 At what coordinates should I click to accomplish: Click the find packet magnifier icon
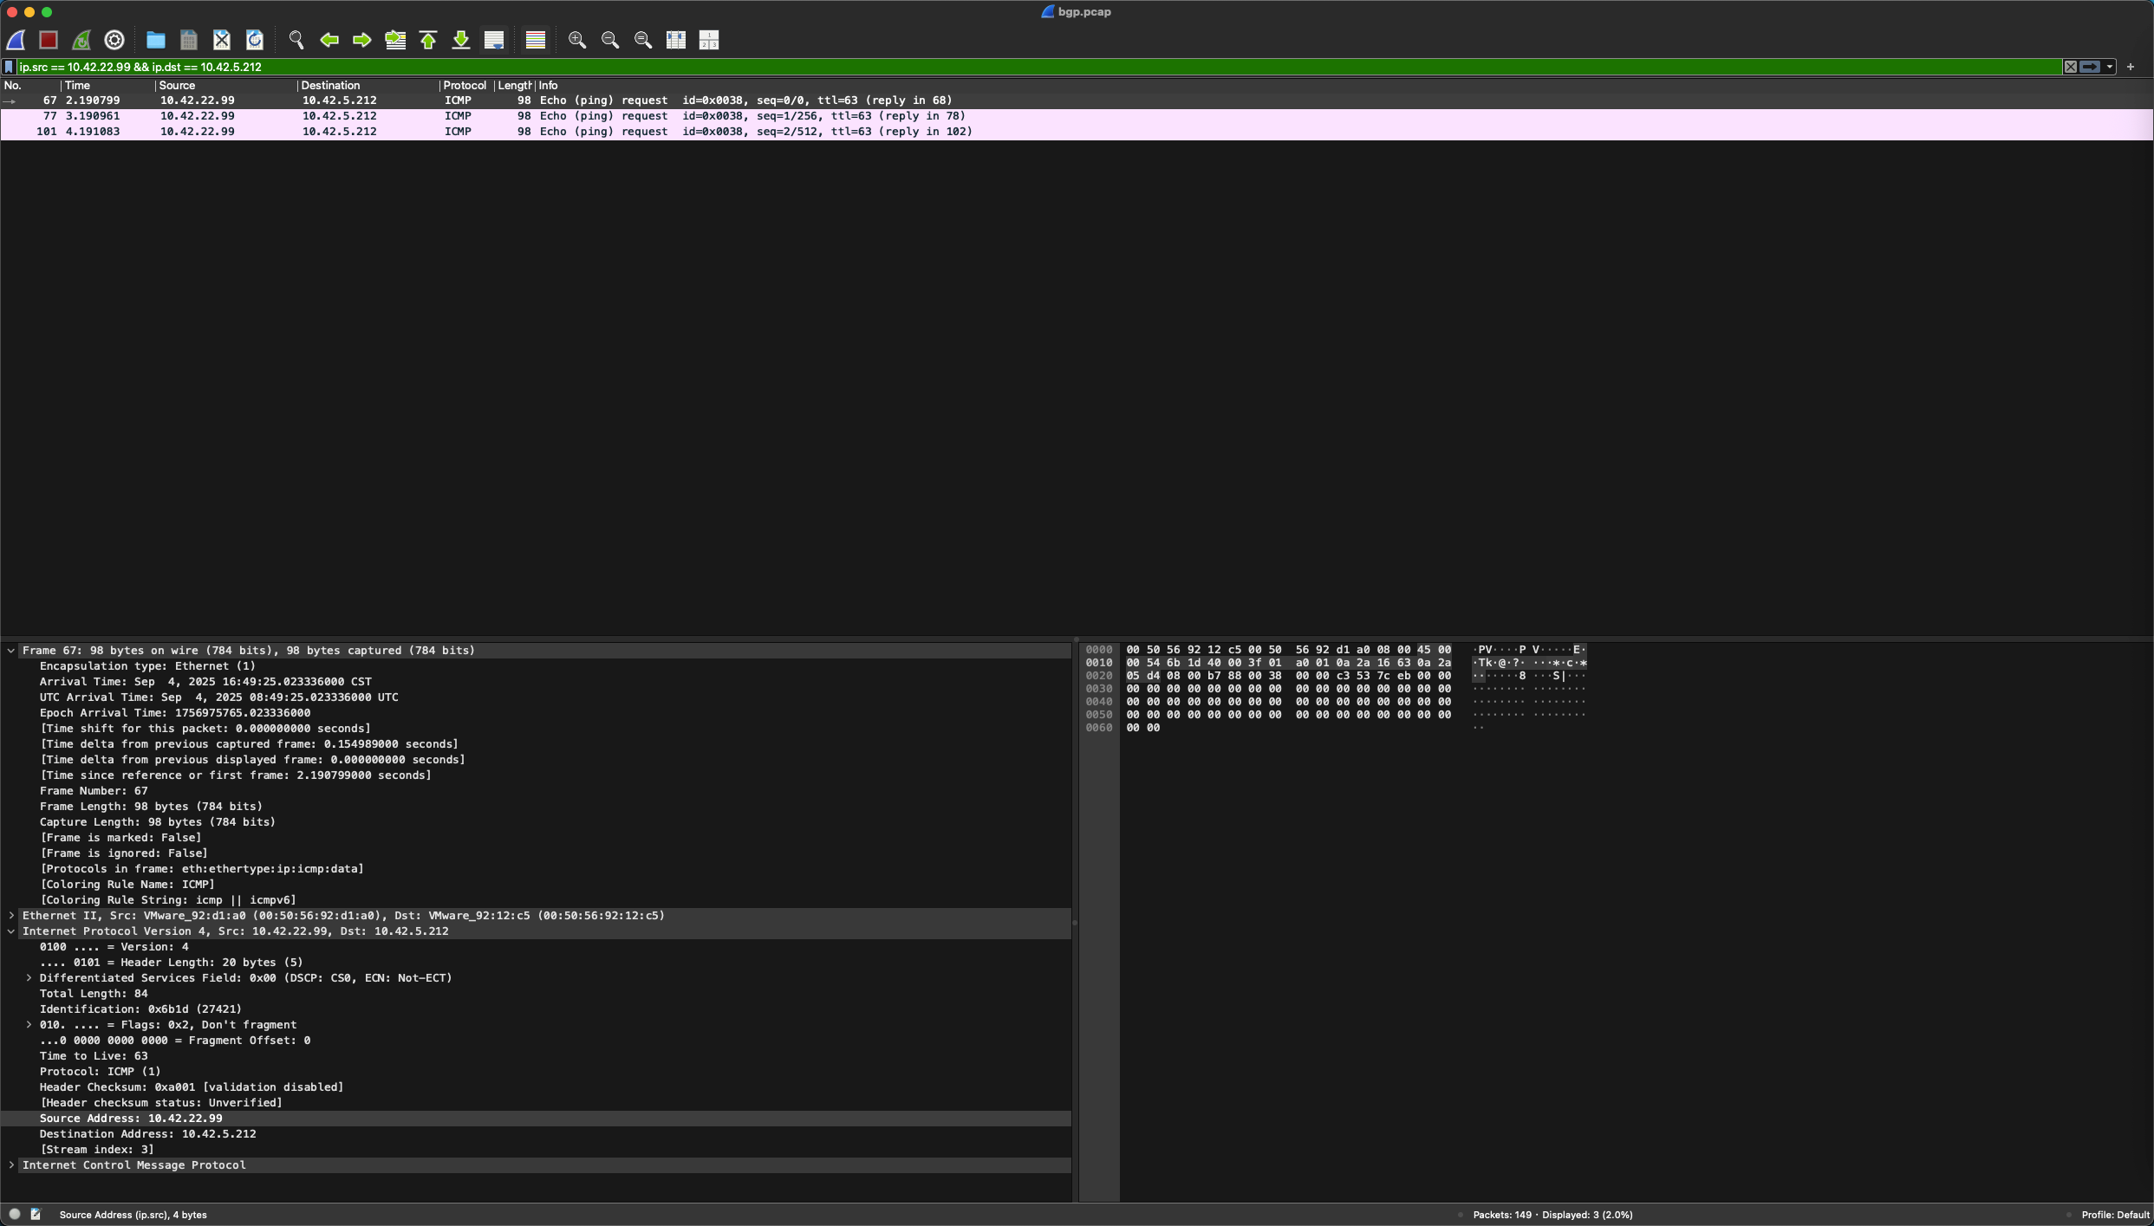tap(296, 40)
